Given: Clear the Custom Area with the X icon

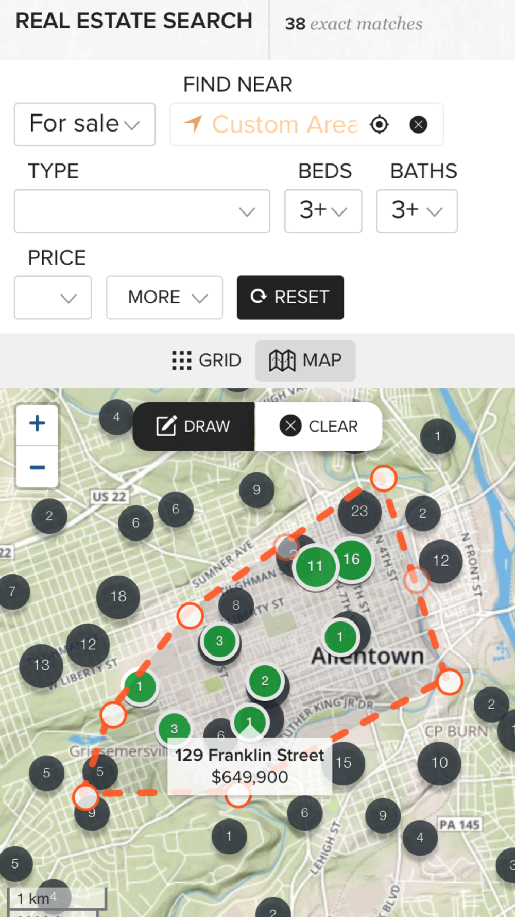Looking at the screenshot, I should [418, 124].
